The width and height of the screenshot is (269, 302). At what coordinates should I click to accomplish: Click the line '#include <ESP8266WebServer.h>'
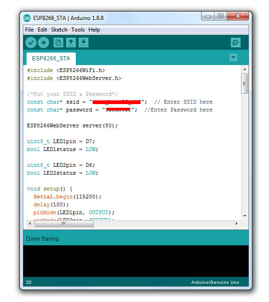(x=74, y=79)
